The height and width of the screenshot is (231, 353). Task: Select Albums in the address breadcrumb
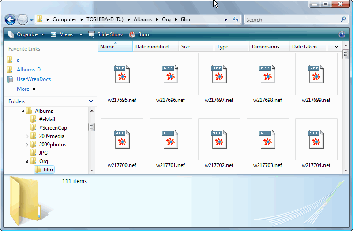click(143, 19)
